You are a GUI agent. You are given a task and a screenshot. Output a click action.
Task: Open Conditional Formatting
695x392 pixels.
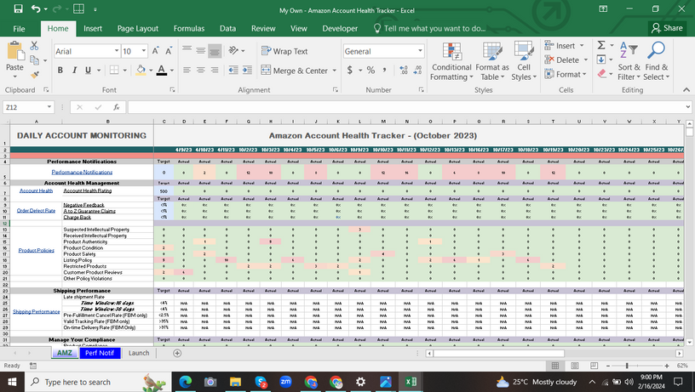click(451, 61)
